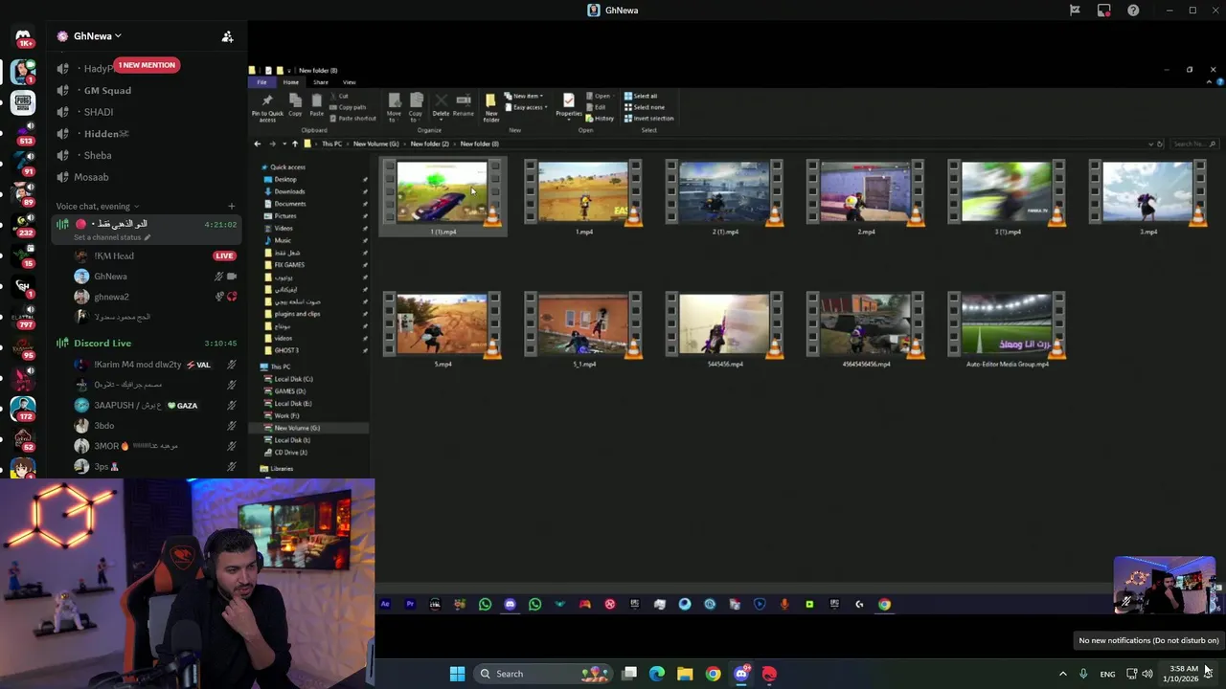Screen dimensions: 1226x689
Task: Open the New item dropdown
Action: pos(524,96)
